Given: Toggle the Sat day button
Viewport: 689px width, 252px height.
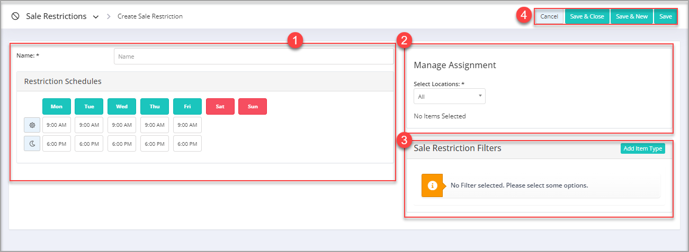Looking at the screenshot, I should [x=220, y=107].
